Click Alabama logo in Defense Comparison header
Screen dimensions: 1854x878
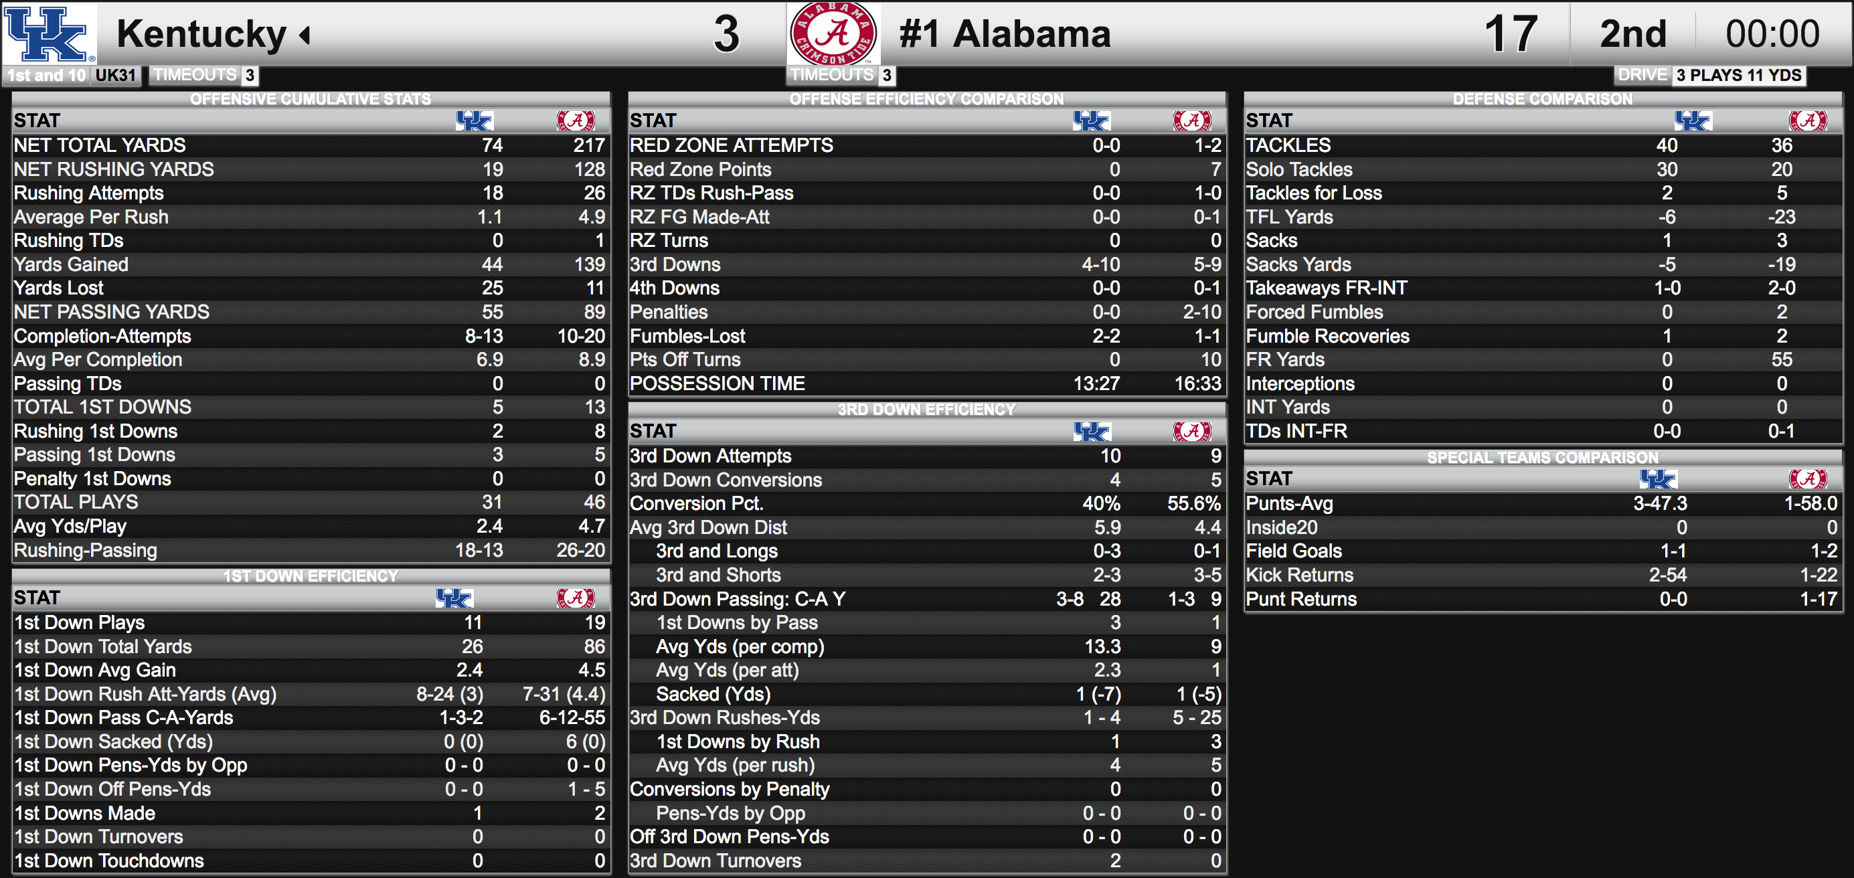[x=1807, y=121]
